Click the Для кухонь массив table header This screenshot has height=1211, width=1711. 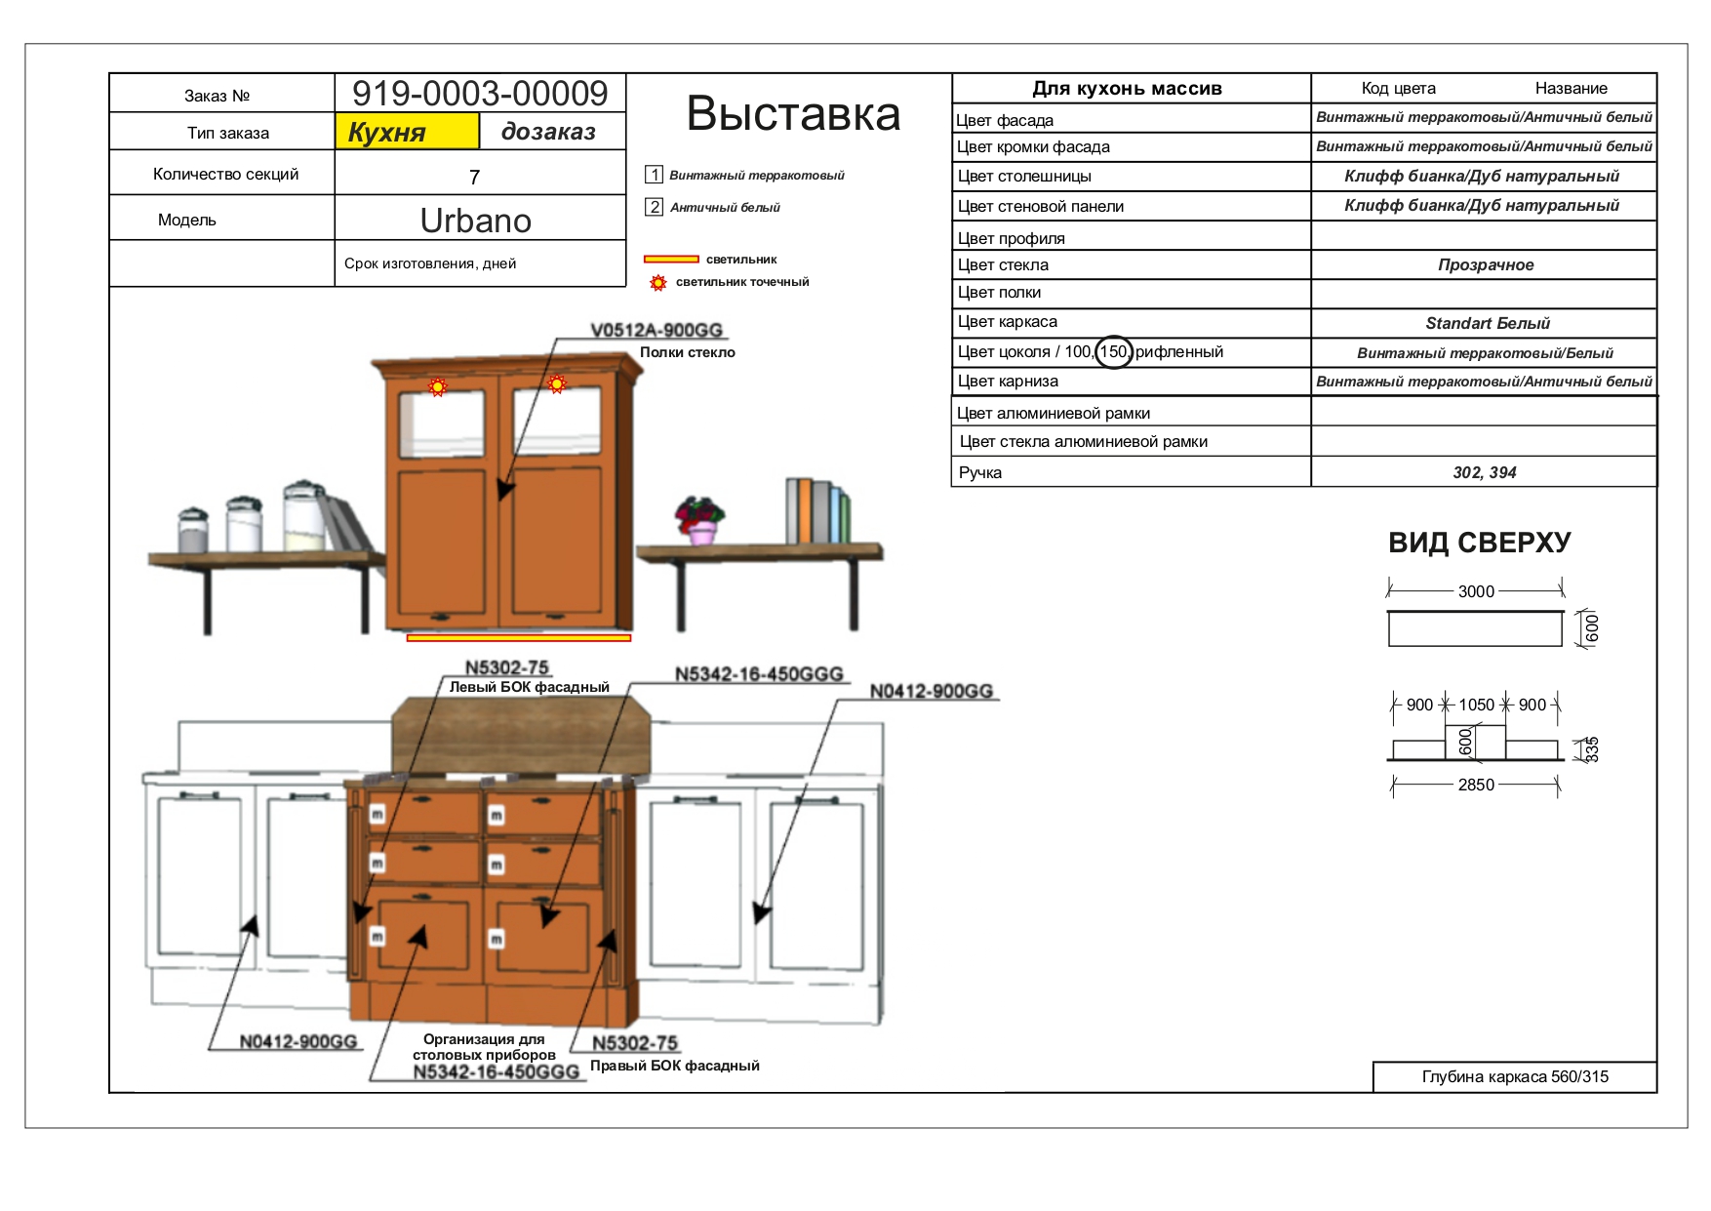click(x=1130, y=88)
